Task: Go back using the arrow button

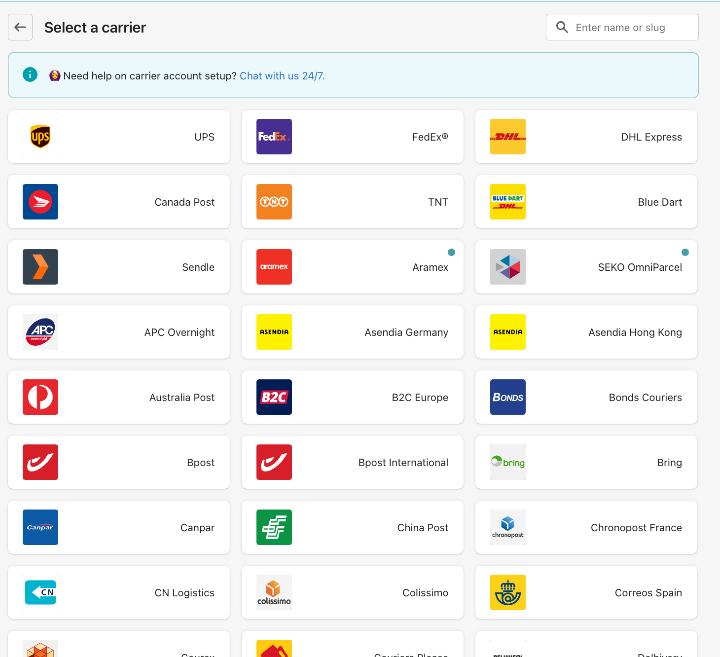Action: [x=20, y=27]
